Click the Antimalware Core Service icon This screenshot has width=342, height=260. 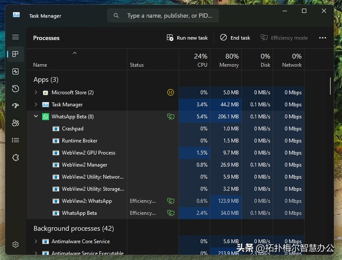tap(45, 241)
